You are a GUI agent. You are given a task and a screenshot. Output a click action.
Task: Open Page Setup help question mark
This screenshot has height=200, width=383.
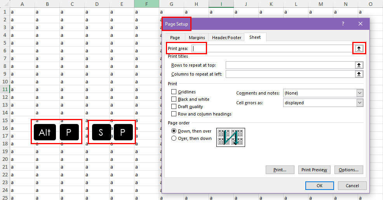pyautogui.click(x=343, y=24)
